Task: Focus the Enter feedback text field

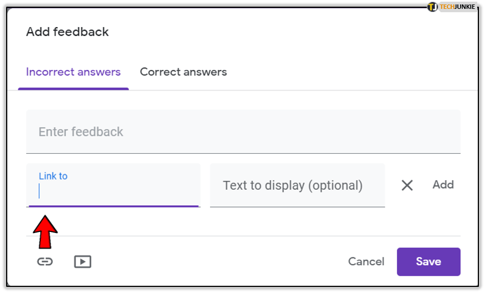Action: (243, 132)
